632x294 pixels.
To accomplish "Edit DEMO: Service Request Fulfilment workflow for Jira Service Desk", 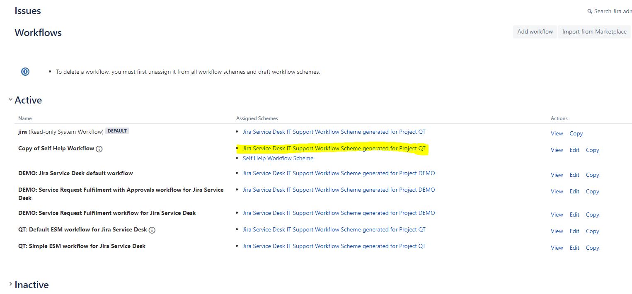I will point(574,214).
